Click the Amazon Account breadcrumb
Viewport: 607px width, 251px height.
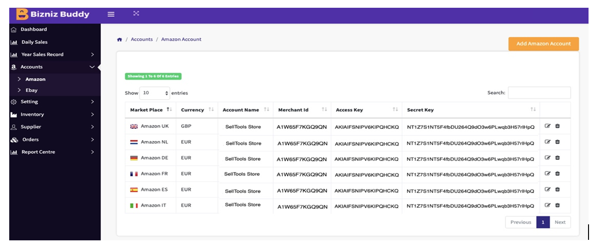coord(181,39)
